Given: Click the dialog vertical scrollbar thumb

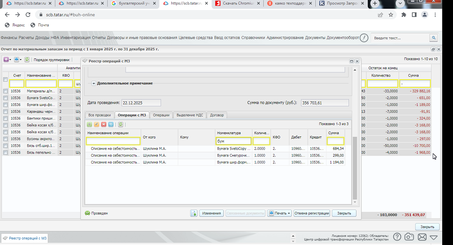Looking at the screenshot, I should click(x=354, y=168).
